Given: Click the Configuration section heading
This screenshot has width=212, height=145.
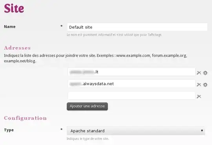Looking at the screenshot, I should (26, 118).
